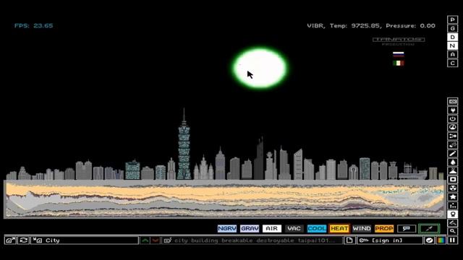Open the Force elements category
This screenshot has width=463, height=260.
(x=452, y=136)
